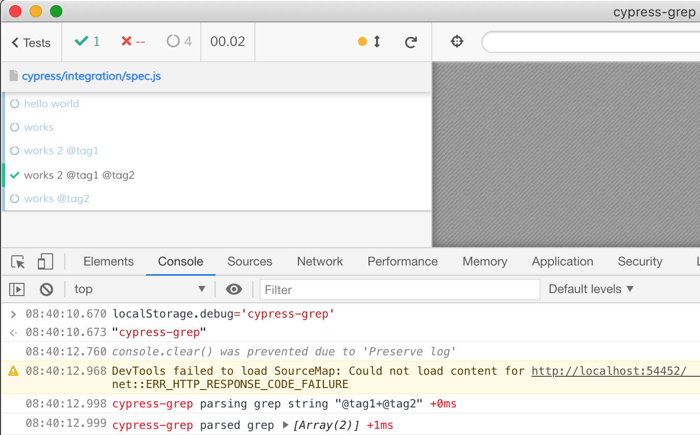Click the warning triangle icon in console
The width and height of the screenshot is (700, 435).
[x=14, y=371]
